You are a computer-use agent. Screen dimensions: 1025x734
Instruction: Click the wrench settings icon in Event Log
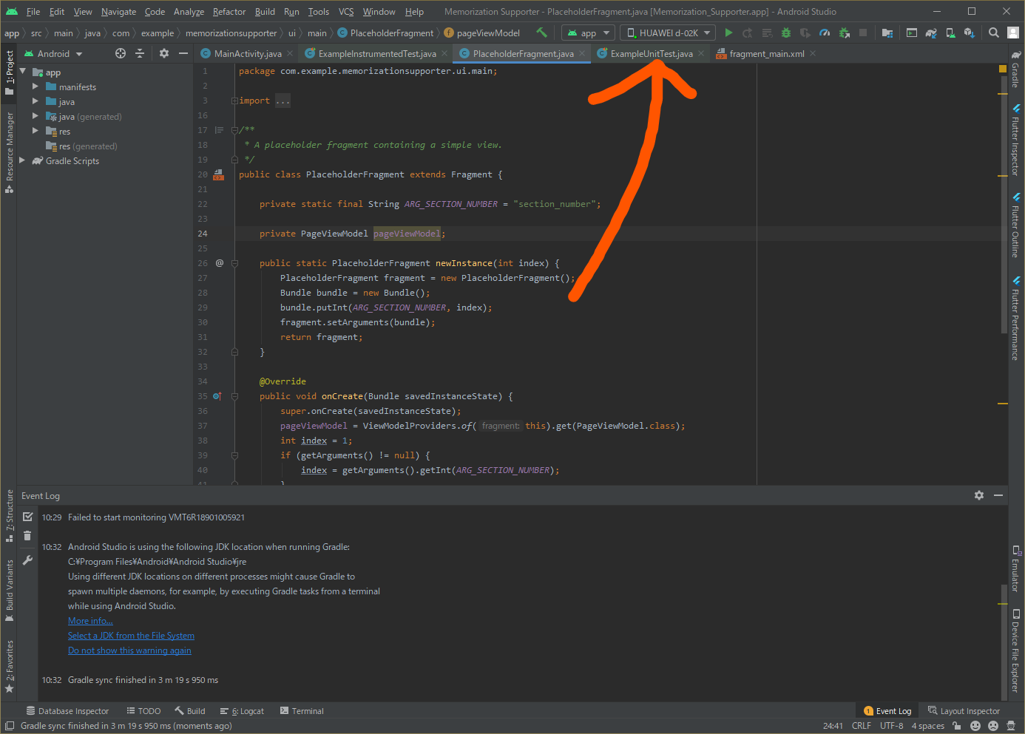[27, 560]
